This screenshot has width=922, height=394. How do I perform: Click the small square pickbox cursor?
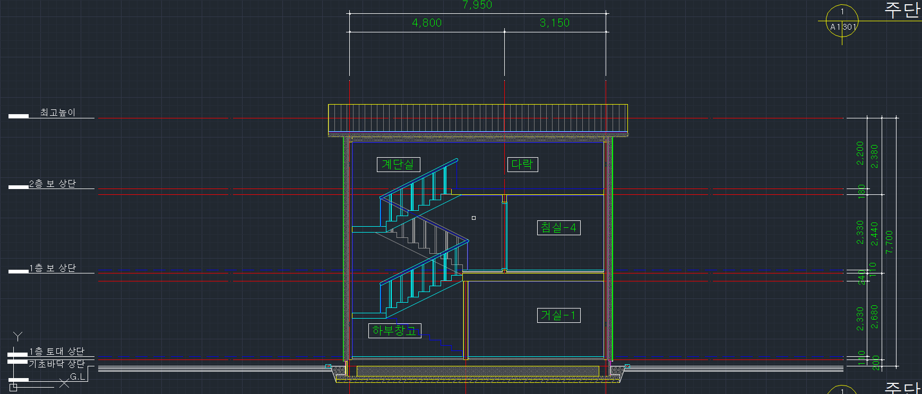[x=473, y=218]
